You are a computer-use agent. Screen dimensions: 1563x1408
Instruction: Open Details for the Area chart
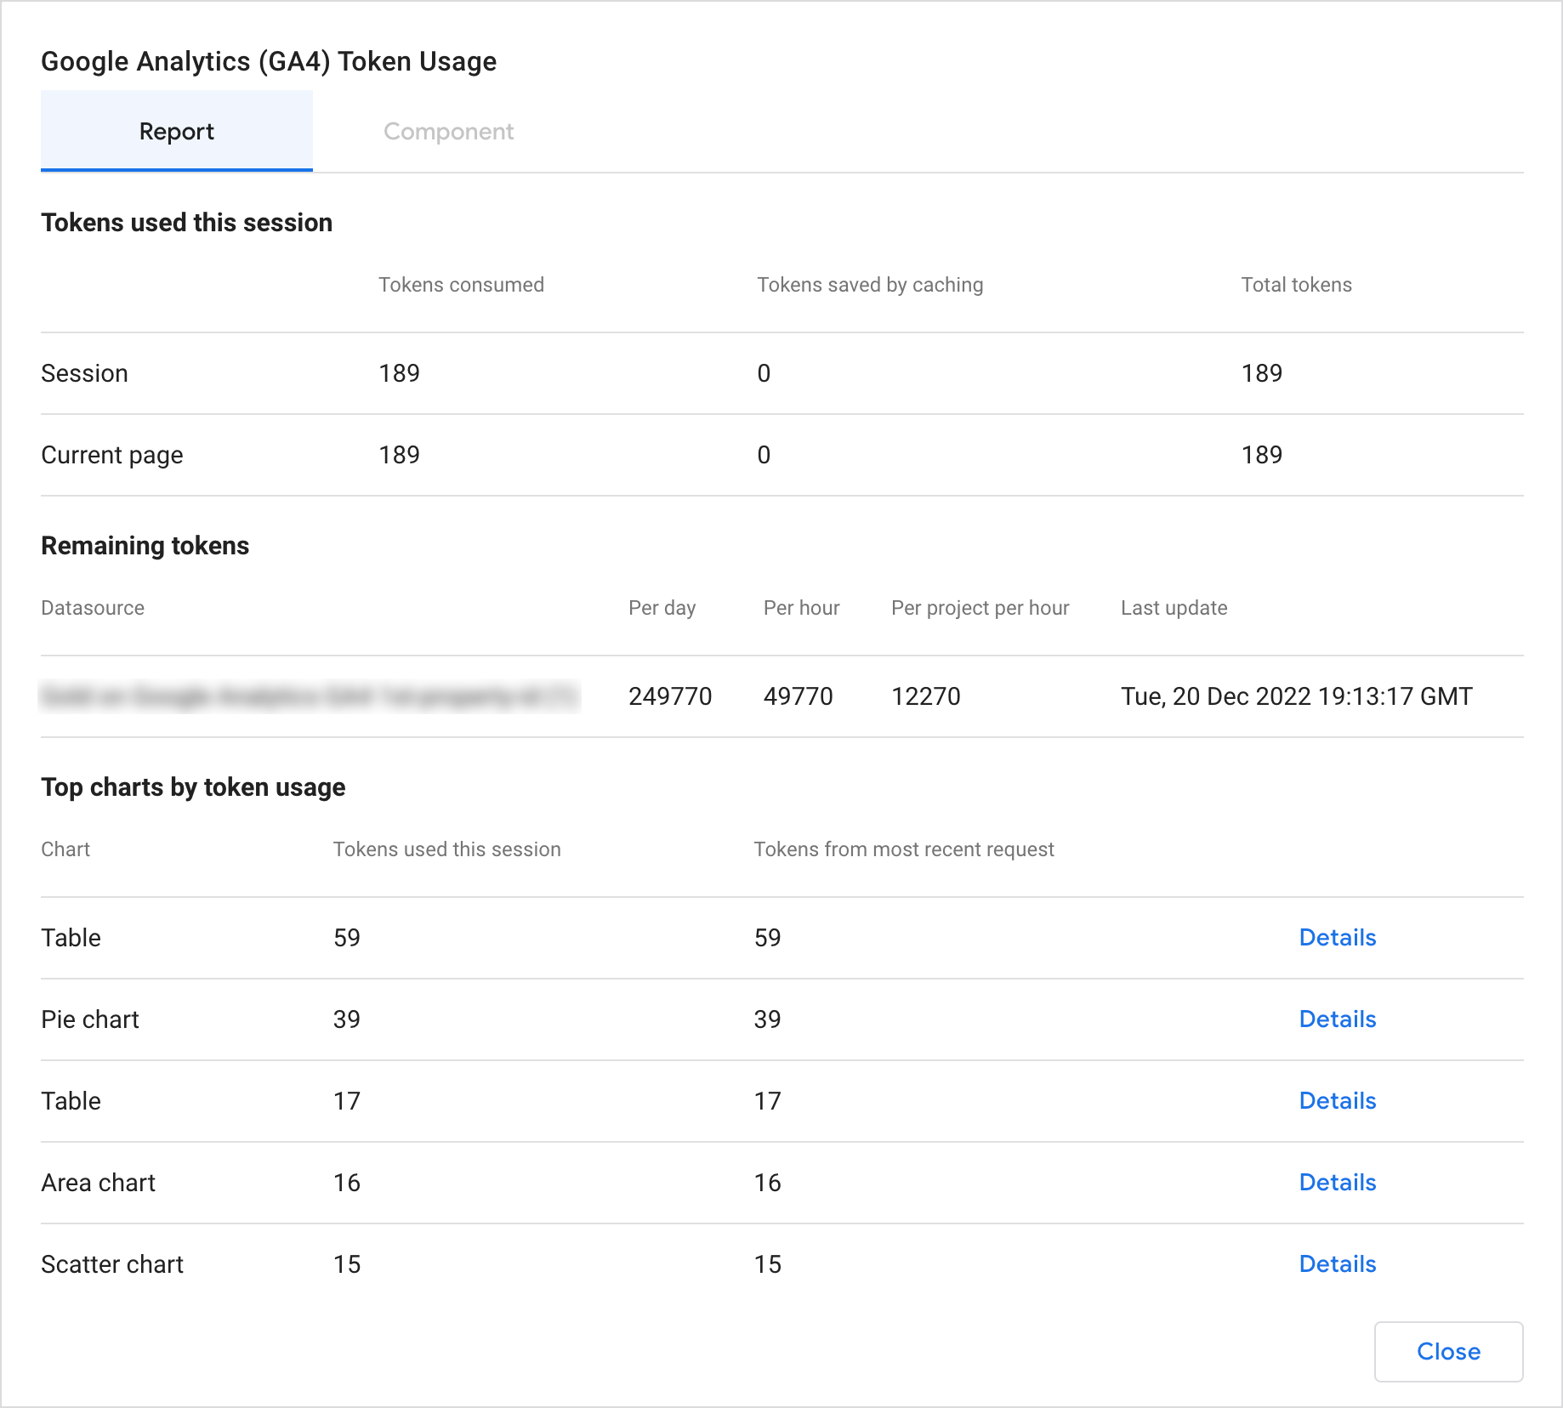click(1337, 1182)
